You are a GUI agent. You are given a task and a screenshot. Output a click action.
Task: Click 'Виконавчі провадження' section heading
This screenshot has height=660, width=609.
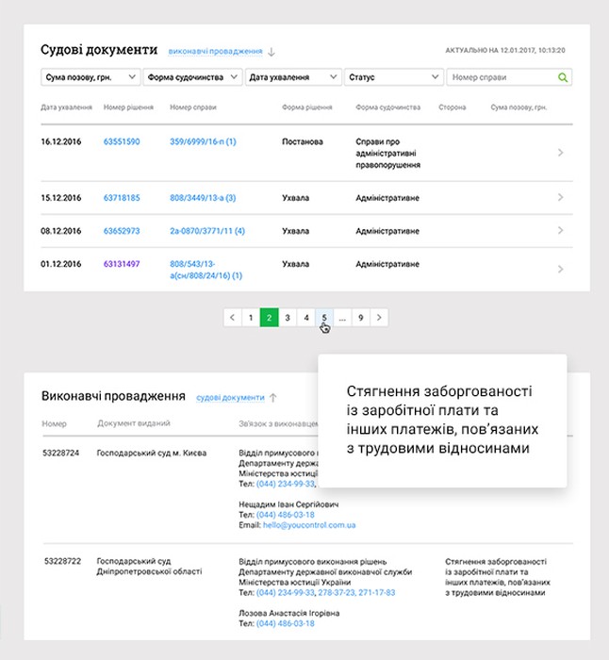[113, 396]
